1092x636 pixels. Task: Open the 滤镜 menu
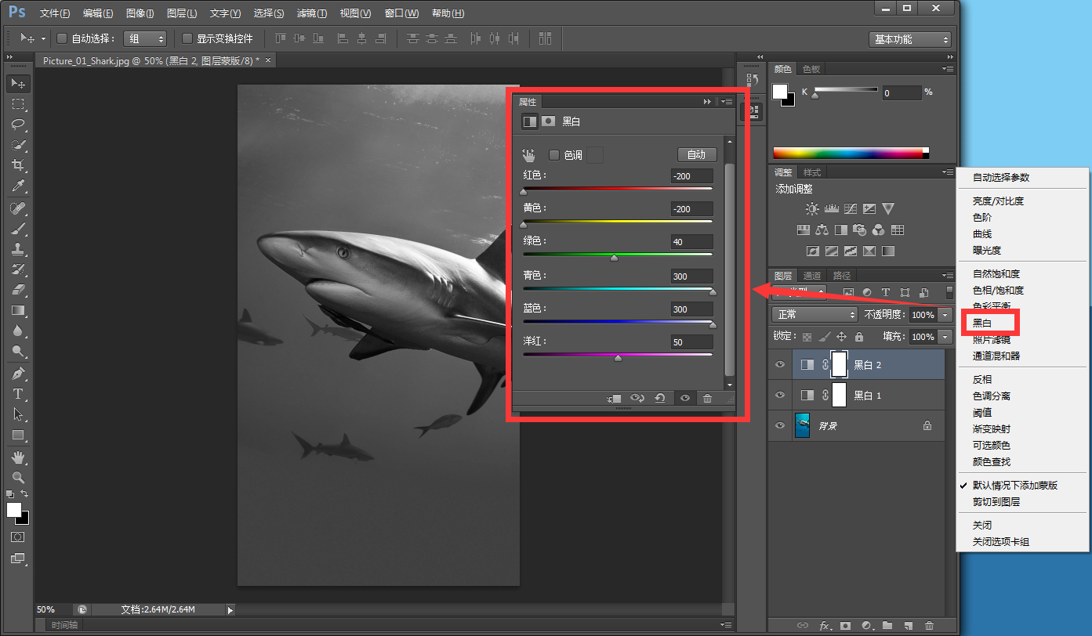click(312, 13)
